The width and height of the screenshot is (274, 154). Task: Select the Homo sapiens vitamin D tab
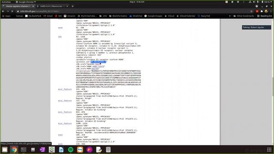point(18,6)
